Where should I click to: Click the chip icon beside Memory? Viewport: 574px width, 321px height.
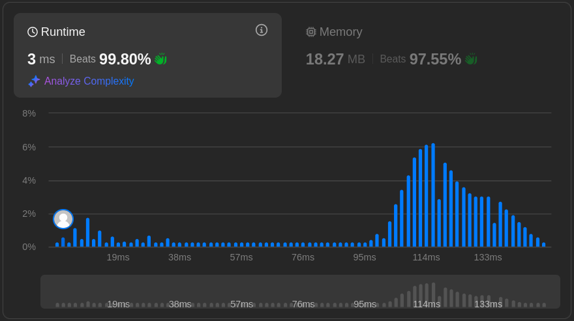coord(310,32)
